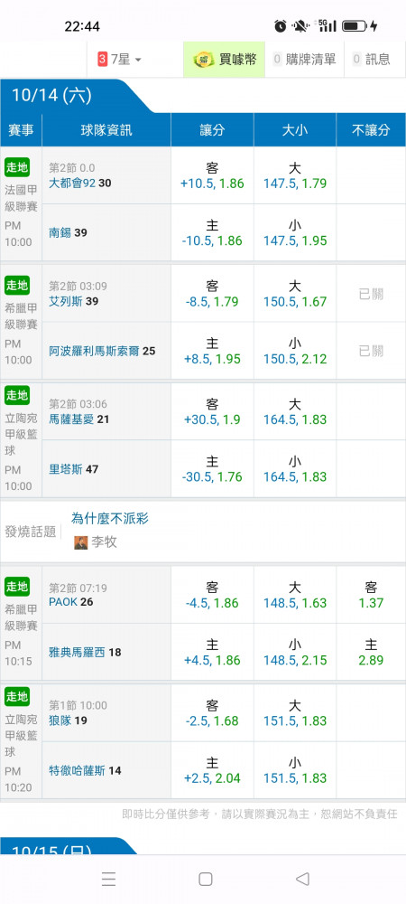Viewport: 406px width, 904px height.
Task: Tap the gold coin icon beside 買噱幣
Action: tap(204, 60)
